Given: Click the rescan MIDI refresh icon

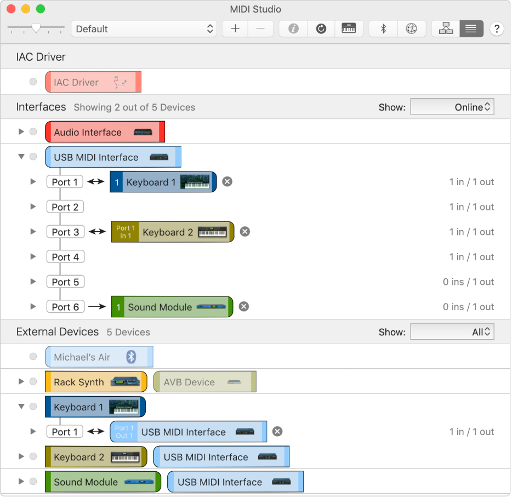Looking at the screenshot, I should click(x=321, y=29).
